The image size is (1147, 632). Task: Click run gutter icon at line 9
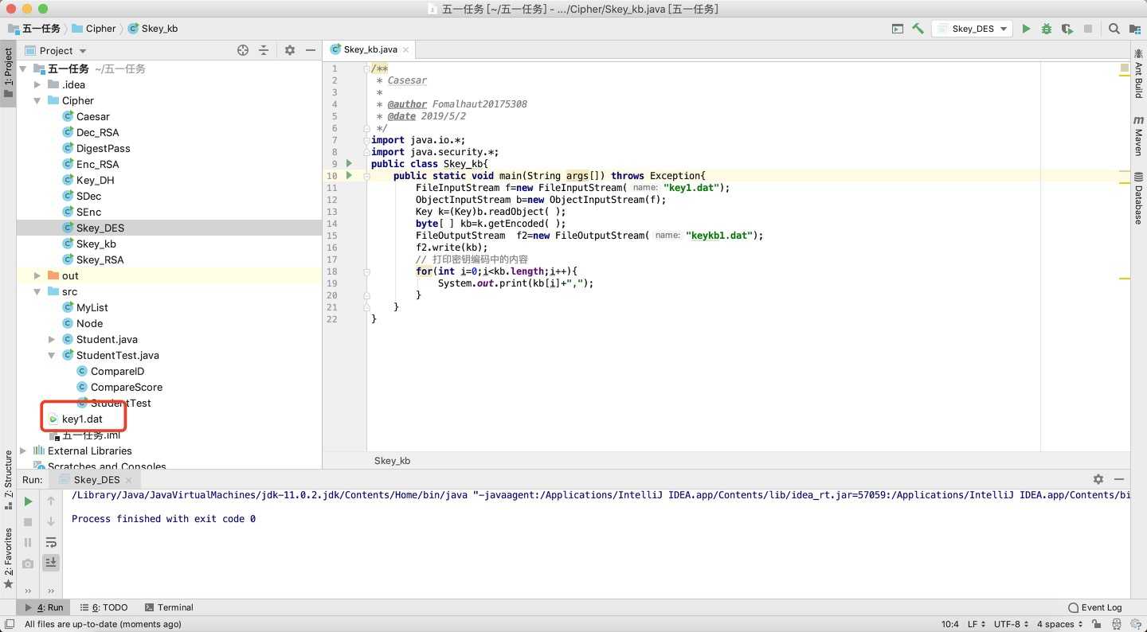(349, 164)
